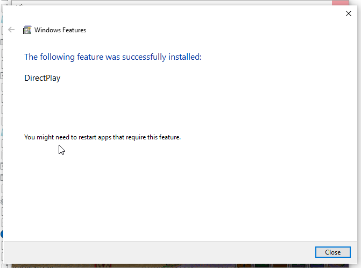Click the Windows Features title icon
361x268 pixels.
coord(27,30)
